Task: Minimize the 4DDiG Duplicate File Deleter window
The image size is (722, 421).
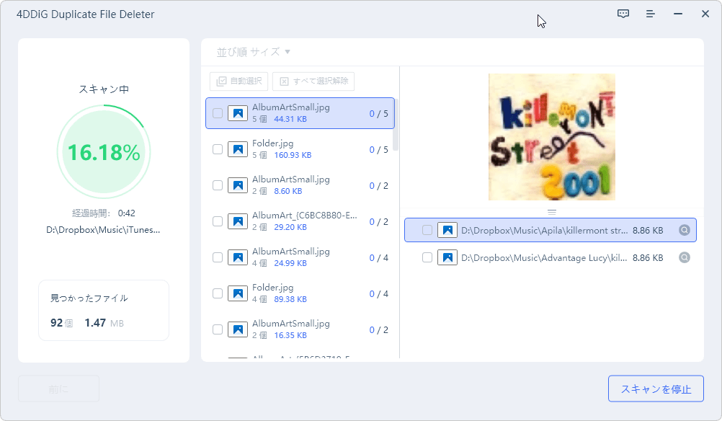Action: click(x=678, y=14)
